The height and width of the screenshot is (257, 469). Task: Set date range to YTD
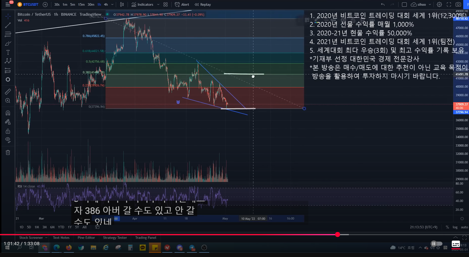(x=61, y=227)
